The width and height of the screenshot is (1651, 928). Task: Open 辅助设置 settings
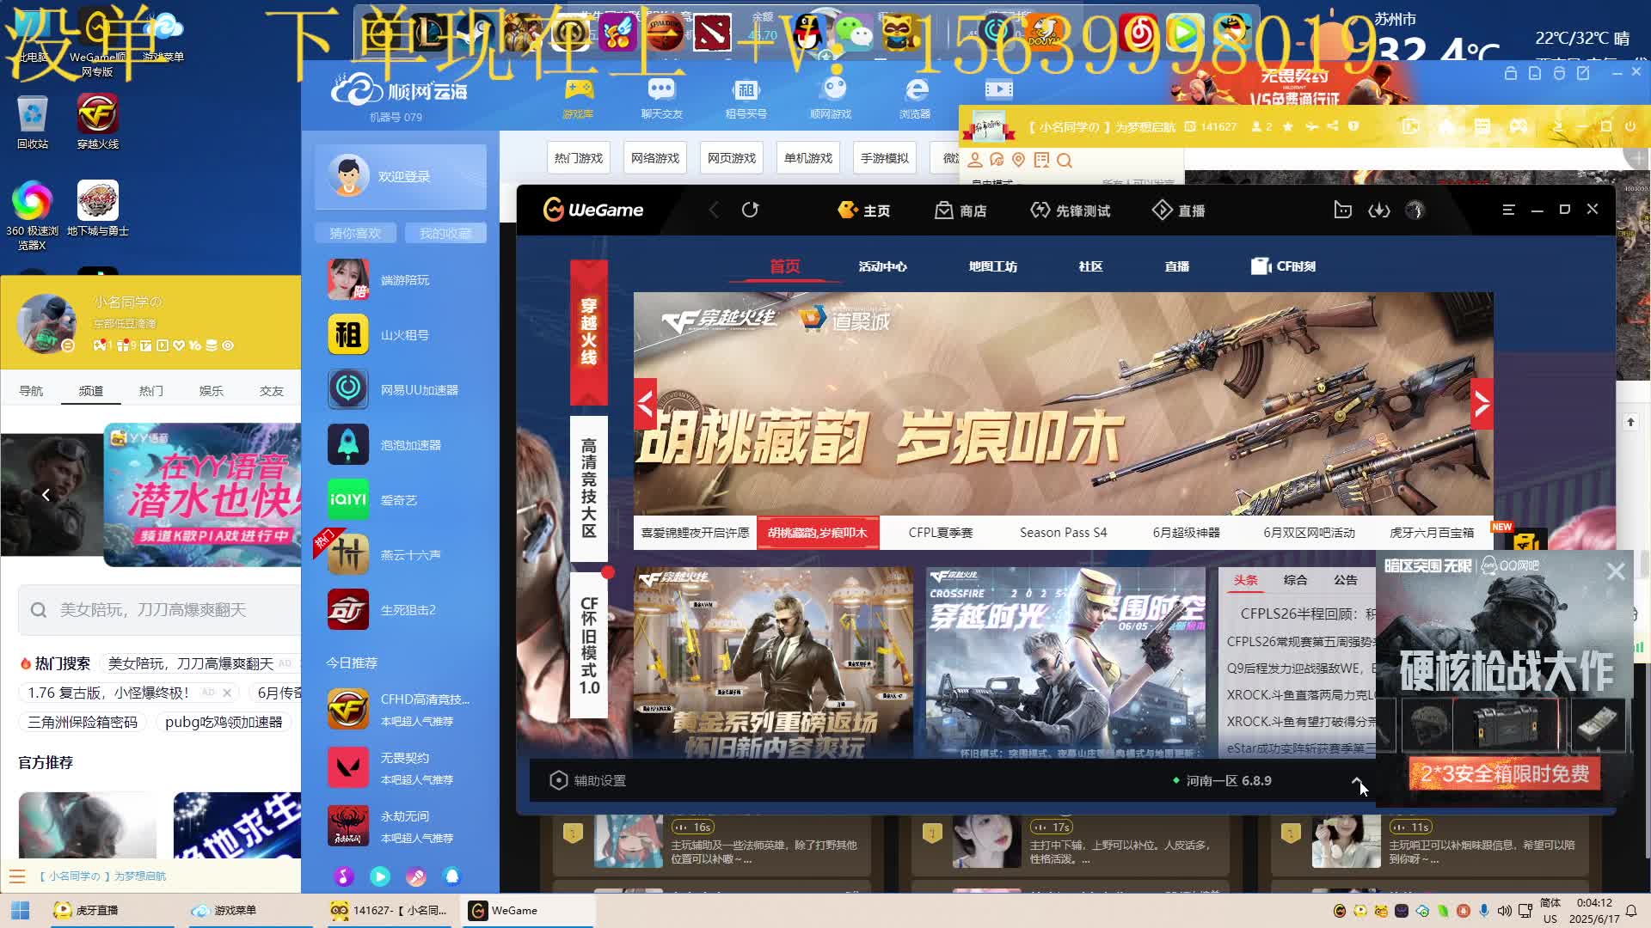tap(587, 780)
